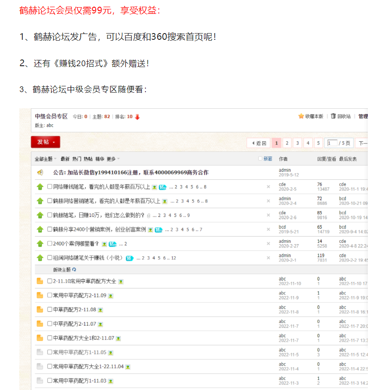The width and height of the screenshot is (375, 390).
Task: Switch to the 精华 filter tab
Action: 99,159
